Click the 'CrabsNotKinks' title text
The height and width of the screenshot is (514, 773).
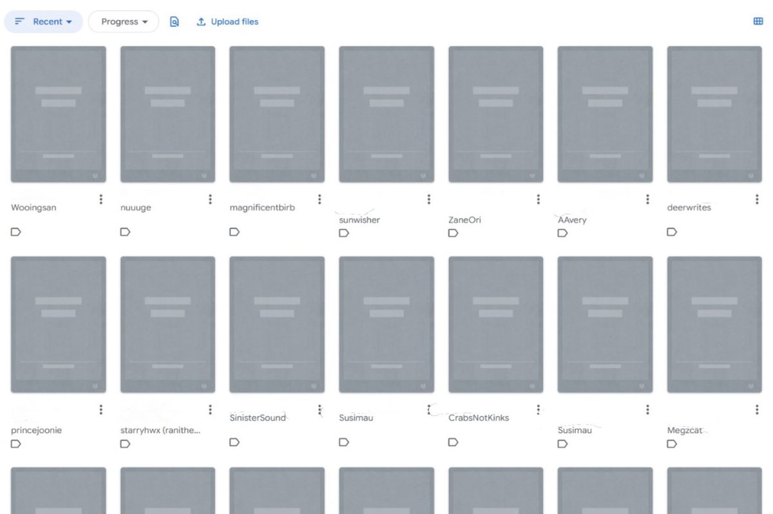pos(479,418)
